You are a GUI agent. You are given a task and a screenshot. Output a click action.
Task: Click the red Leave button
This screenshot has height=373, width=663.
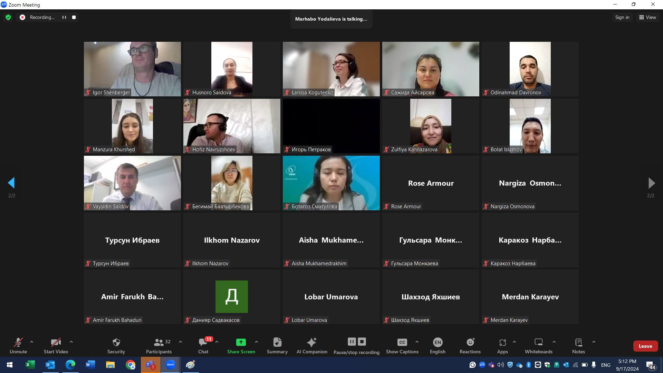(x=645, y=346)
